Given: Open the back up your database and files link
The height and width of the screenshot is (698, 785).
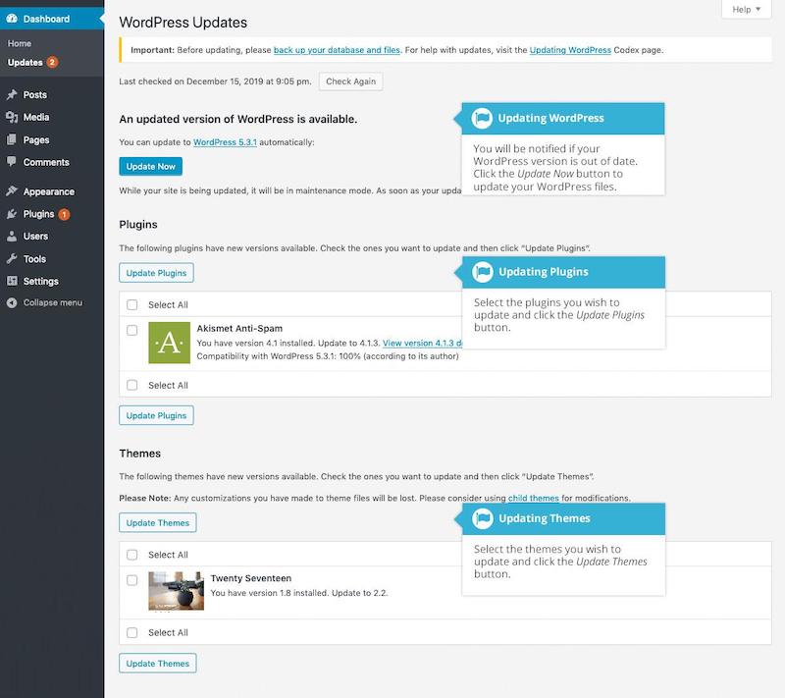Looking at the screenshot, I should pos(337,50).
